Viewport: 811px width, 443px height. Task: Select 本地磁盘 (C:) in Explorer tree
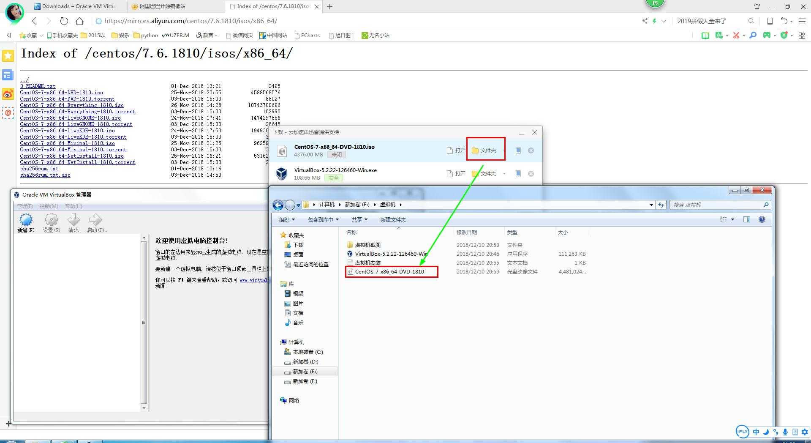click(x=303, y=352)
